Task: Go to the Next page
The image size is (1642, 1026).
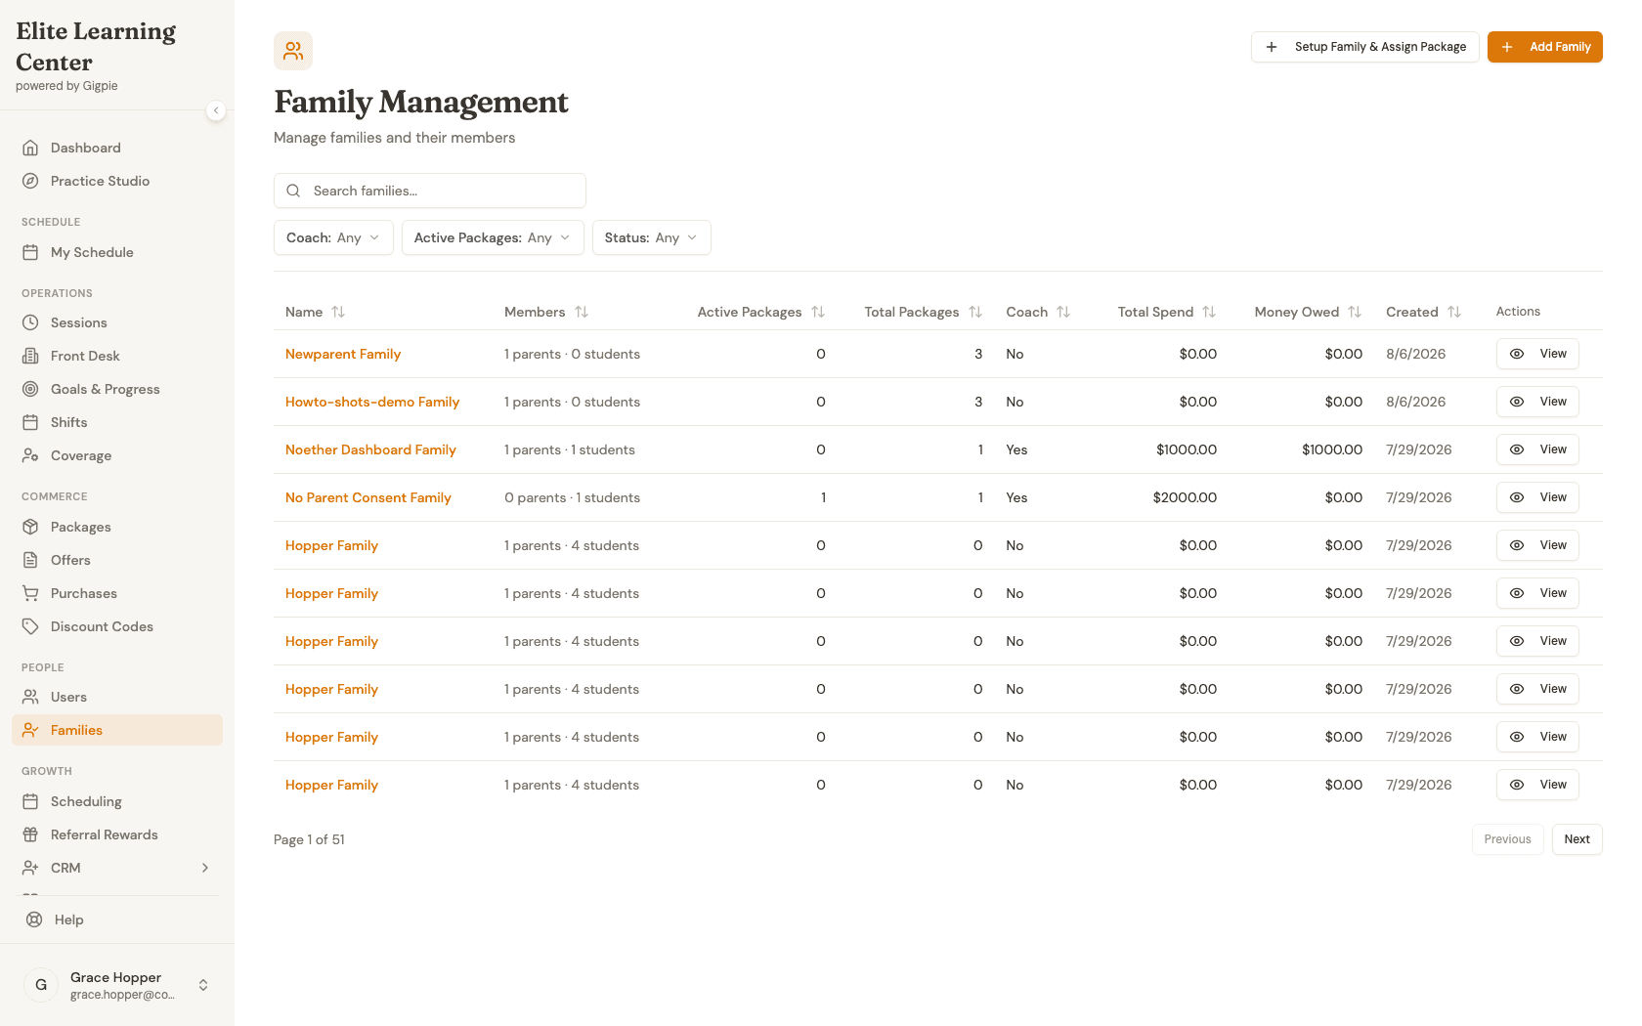Action: tap(1577, 839)
